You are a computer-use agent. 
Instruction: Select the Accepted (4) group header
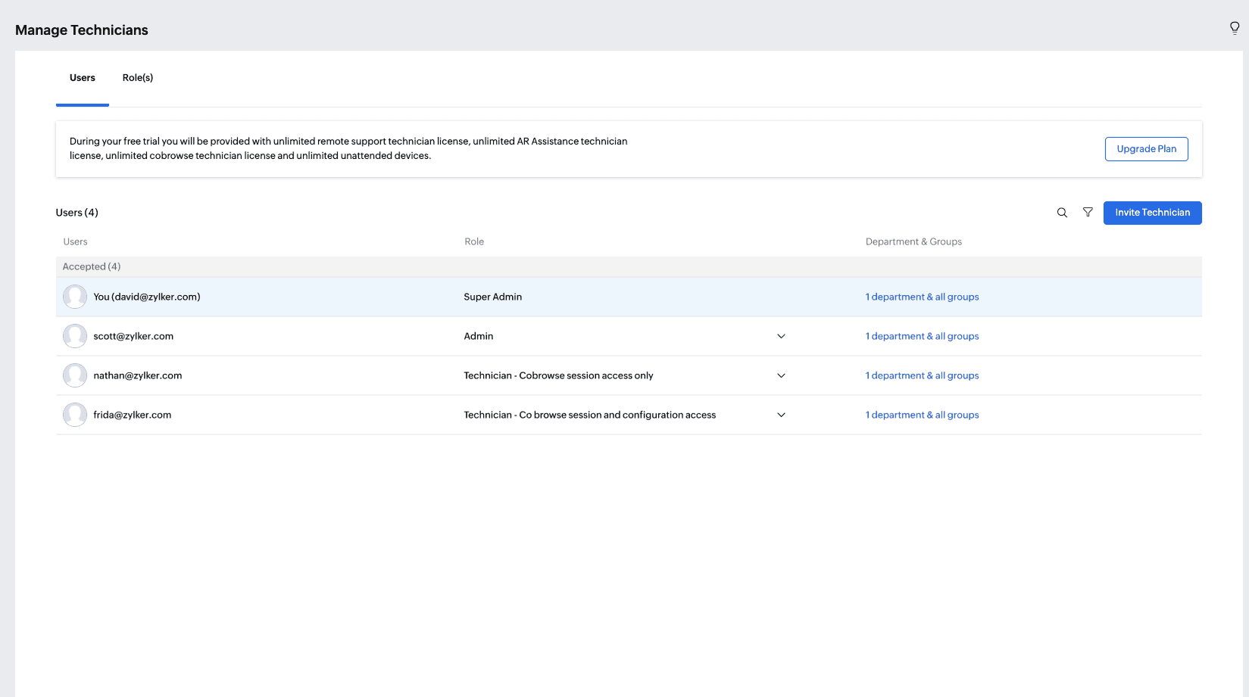click(x=92, y=266)
